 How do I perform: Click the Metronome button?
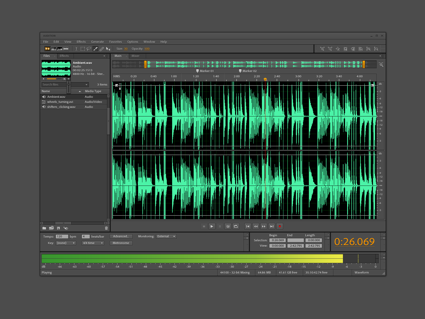pyautogui.click(x=121, y=243)
